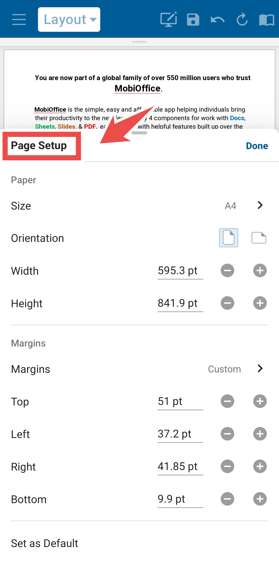Open the reading view book icon
Image resolution: width=279 pixels, height=561 pixels.
click(x=267, y=20)
